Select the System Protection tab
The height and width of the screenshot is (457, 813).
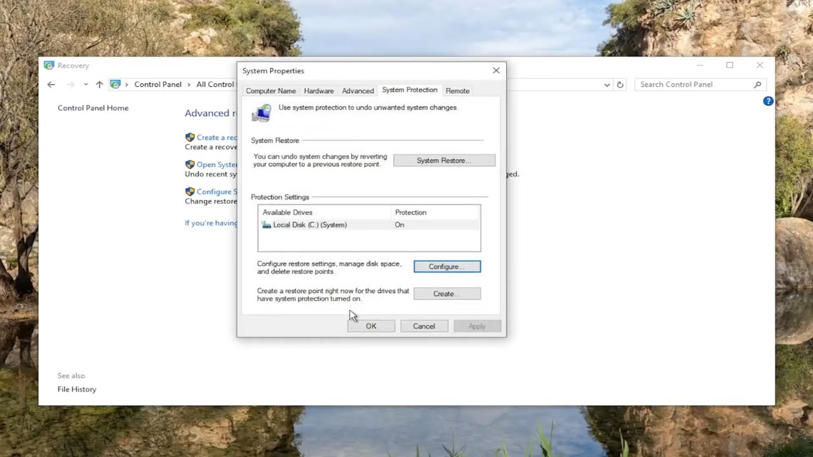coord(410,90)
